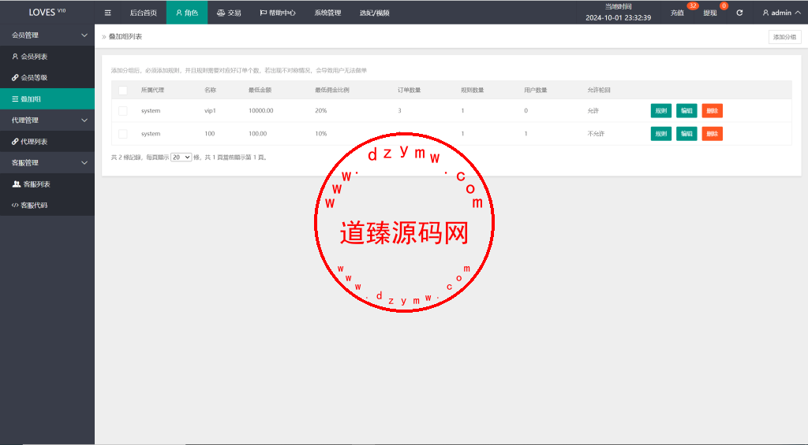Click 编辑 button for the vip1 row
Viewport: 808px width, 445px height.
pyautogui.click(x=687, y=110)
